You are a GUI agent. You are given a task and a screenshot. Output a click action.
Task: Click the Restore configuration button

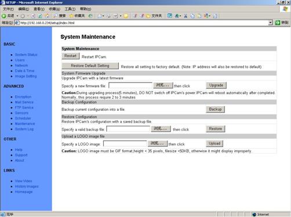tap(216, 129)
